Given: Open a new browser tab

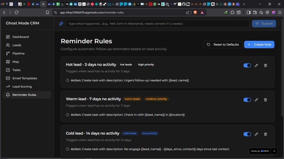Looking at the screenshot, I should click(244, 4).
